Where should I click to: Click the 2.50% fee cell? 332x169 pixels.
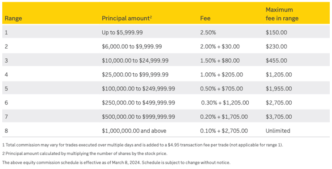tap(208, 33)
